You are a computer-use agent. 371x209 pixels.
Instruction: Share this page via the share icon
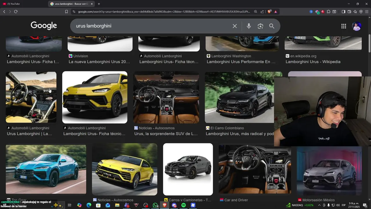click(x=262, y=12)
